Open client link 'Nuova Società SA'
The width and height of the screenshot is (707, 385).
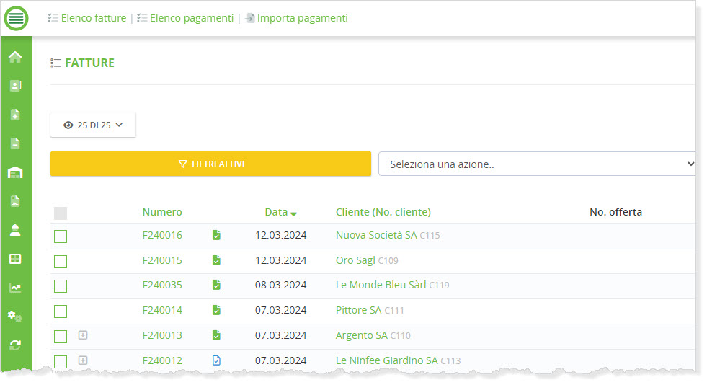(x=376, y=235)
